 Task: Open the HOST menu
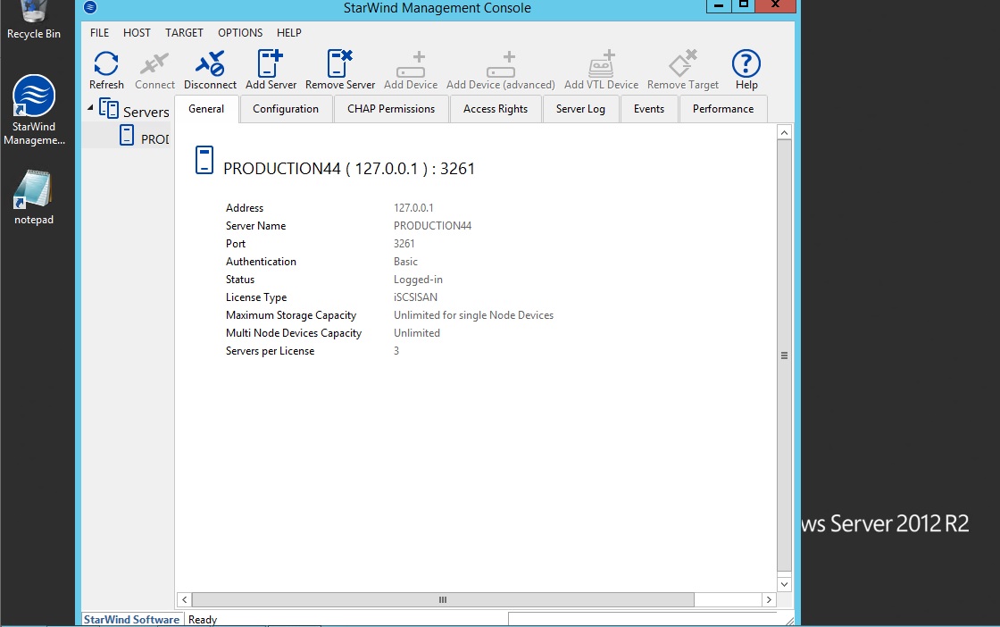pyautogui.click(x=137, y=32)
